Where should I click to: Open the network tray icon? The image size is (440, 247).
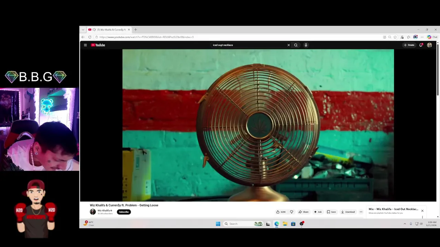pos(417,224)
